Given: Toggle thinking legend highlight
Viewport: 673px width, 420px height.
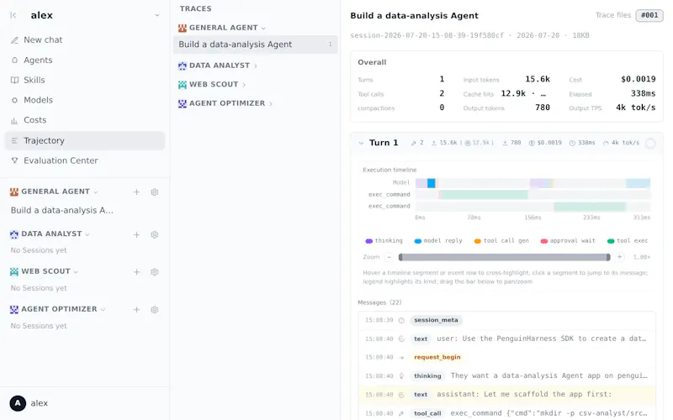Looking at the screenshot, I should click(384, 241).
